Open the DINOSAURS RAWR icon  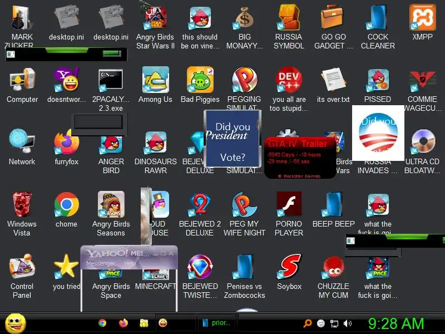(x=155, y=143)
